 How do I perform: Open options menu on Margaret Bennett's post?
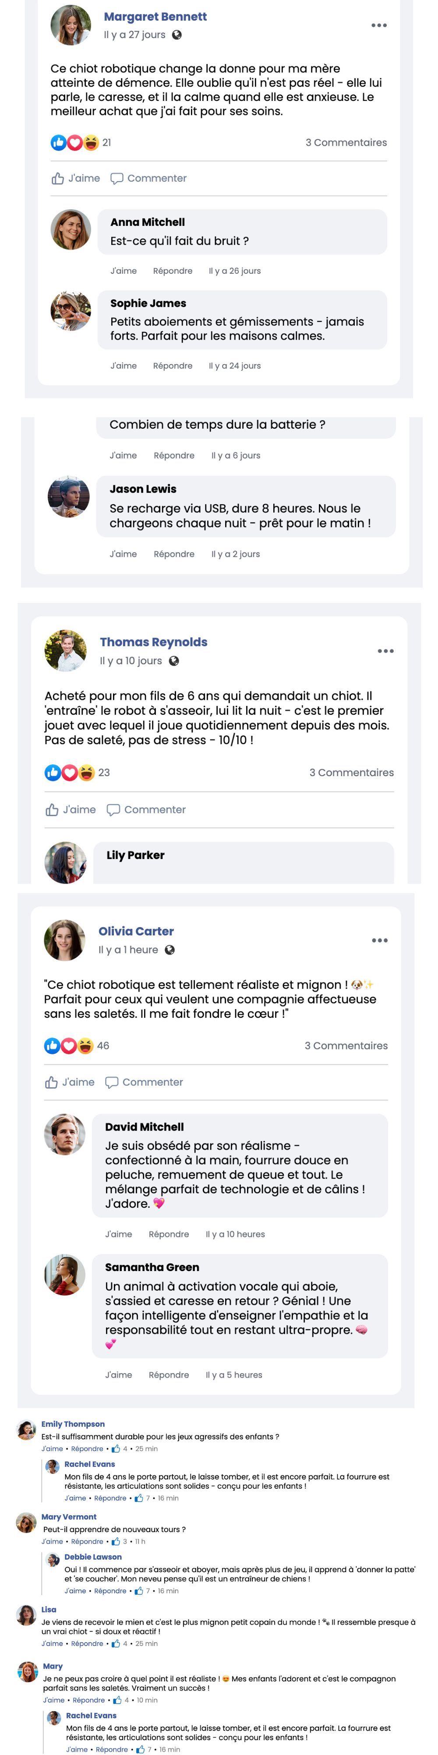(379, 26)
